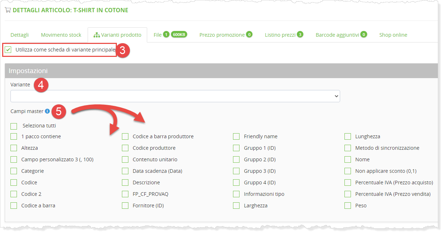Enable the Seleziona tutti checkbox
The height and width of the screenshot is (234, 444).
pos(14,126)
